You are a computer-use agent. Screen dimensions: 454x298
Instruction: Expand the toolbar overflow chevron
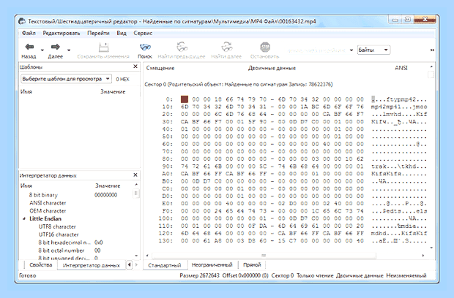(432, 50)
